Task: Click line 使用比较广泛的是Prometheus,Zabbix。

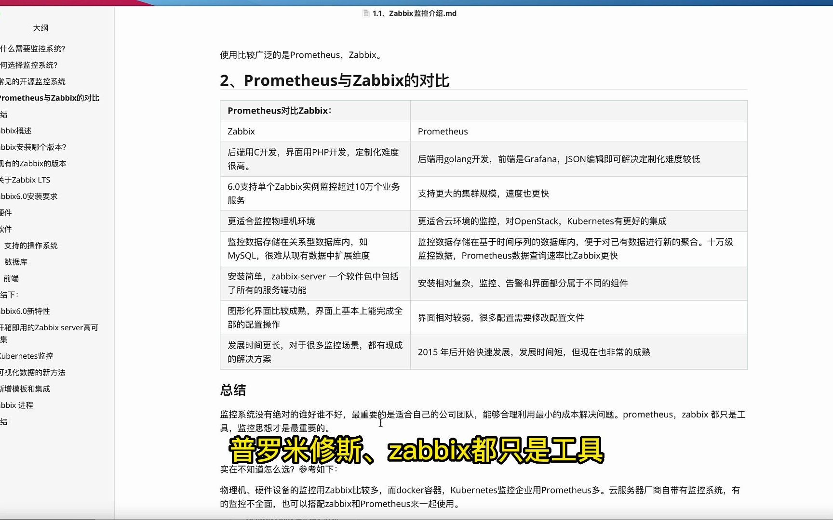Action: [x=302, y=55]
